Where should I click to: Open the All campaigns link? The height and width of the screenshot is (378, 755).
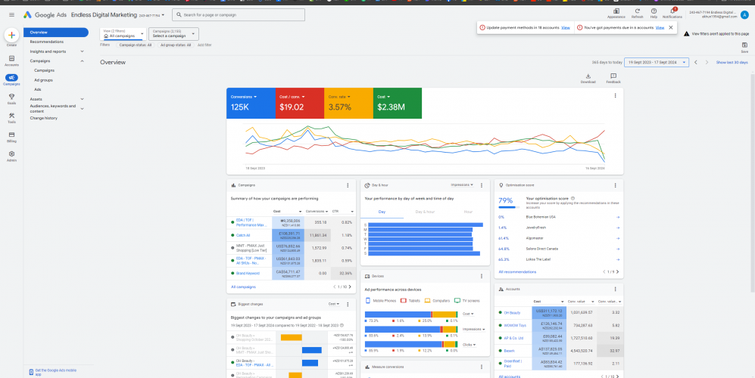tap(243, 287)
